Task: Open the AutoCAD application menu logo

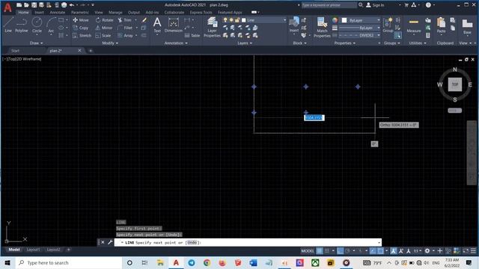Action: (7, 7)
